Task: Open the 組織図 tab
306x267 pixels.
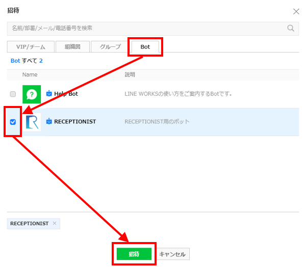Action: coord(72,47)
